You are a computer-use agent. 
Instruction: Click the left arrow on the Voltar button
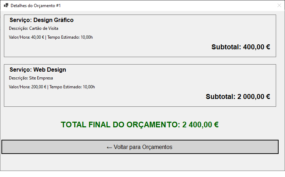109,147
